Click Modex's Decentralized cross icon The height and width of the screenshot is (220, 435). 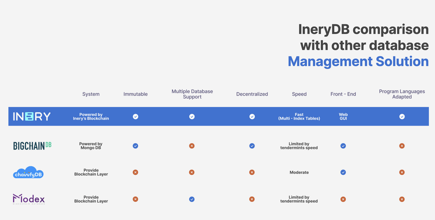[252, 199]
